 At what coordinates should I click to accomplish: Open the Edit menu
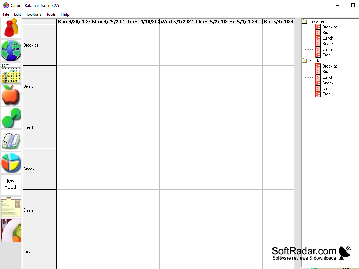(18, 14)
